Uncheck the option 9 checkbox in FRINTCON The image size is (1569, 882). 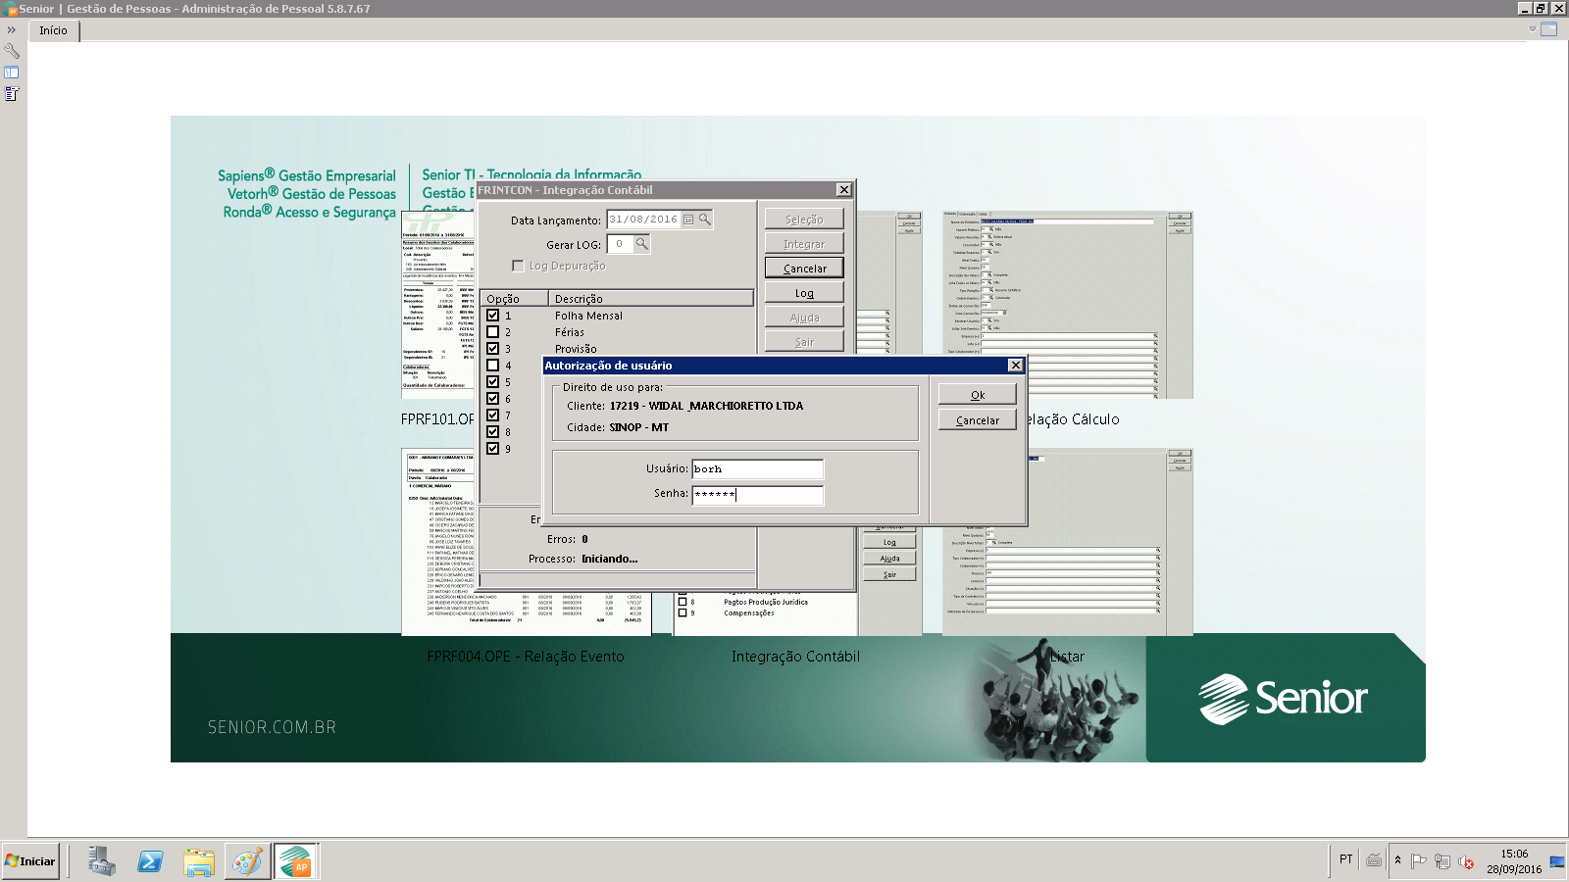point(493,449)
